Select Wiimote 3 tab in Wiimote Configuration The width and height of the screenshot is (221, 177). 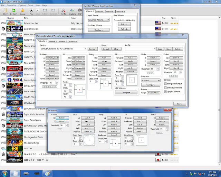110,11
